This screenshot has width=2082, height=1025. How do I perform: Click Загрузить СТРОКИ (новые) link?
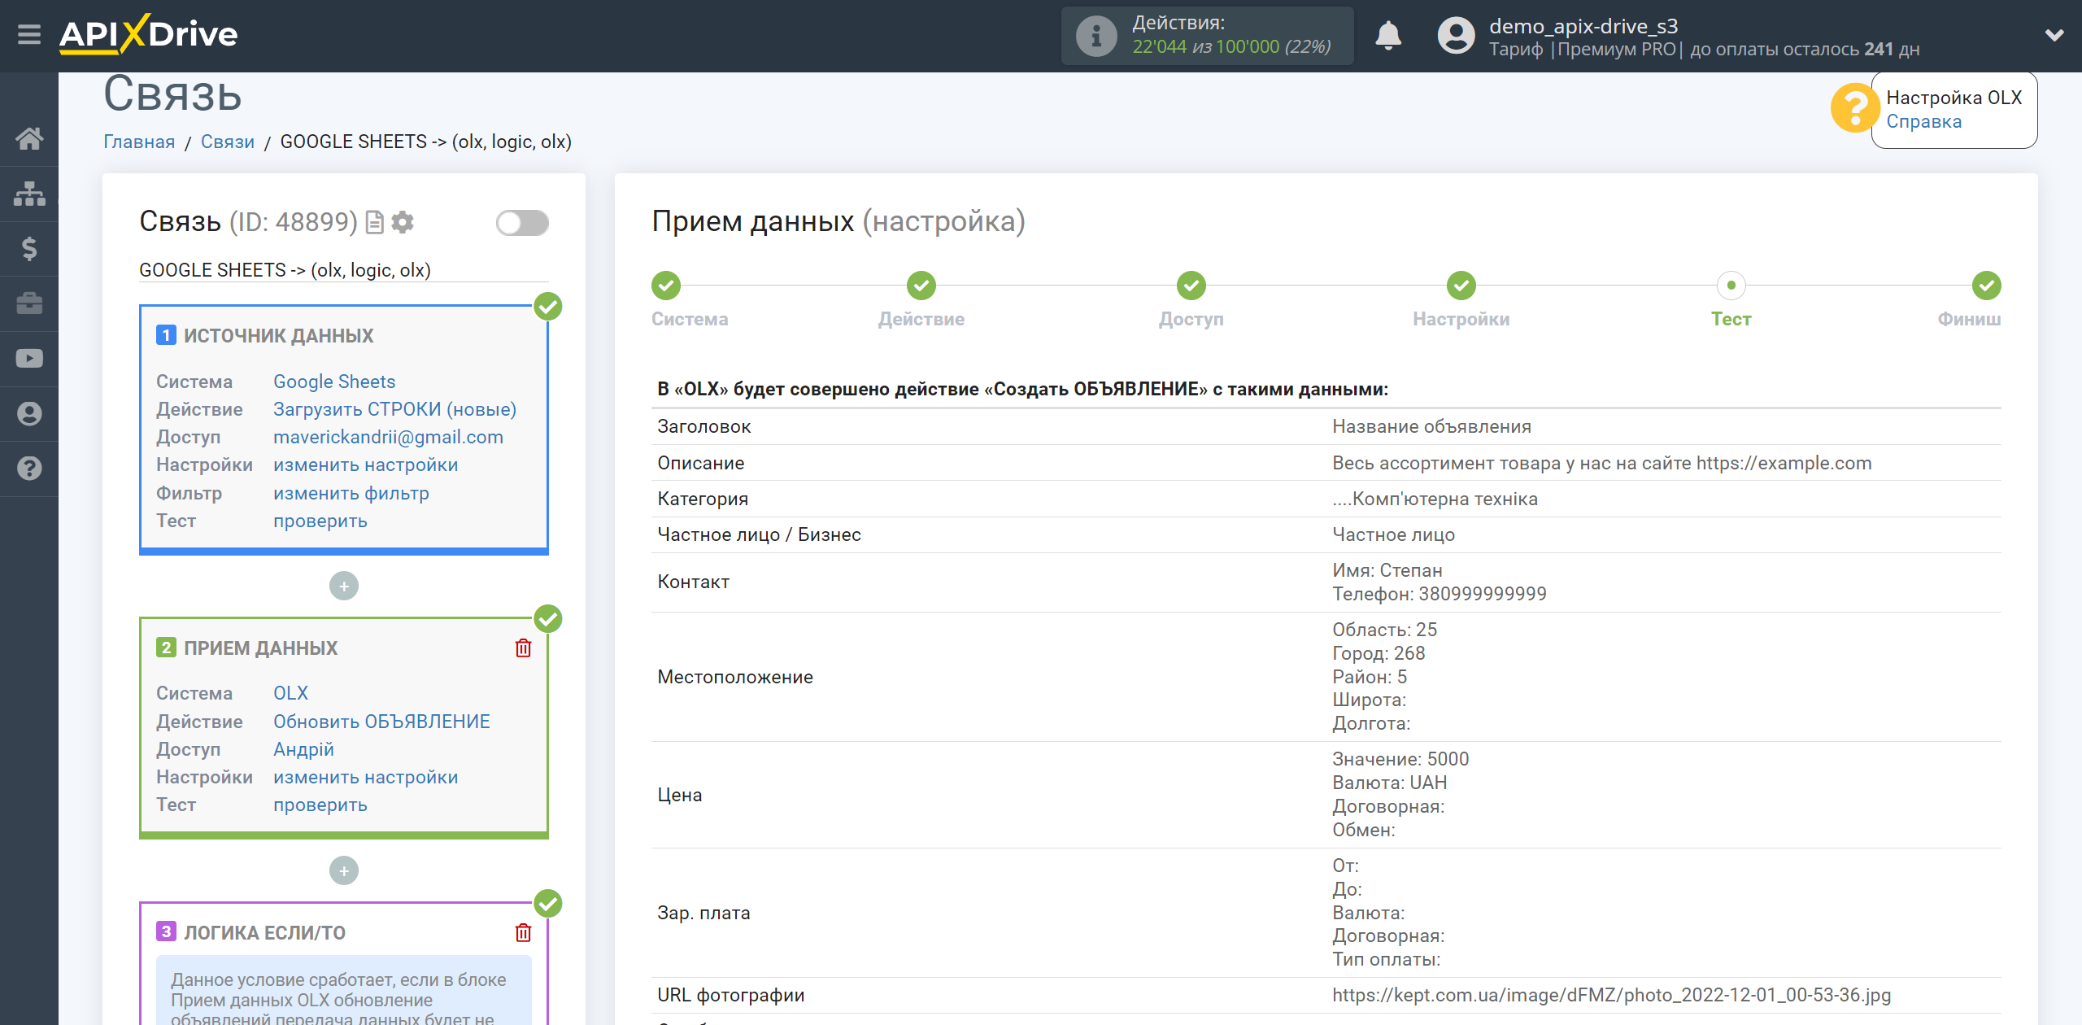(395, 409)
